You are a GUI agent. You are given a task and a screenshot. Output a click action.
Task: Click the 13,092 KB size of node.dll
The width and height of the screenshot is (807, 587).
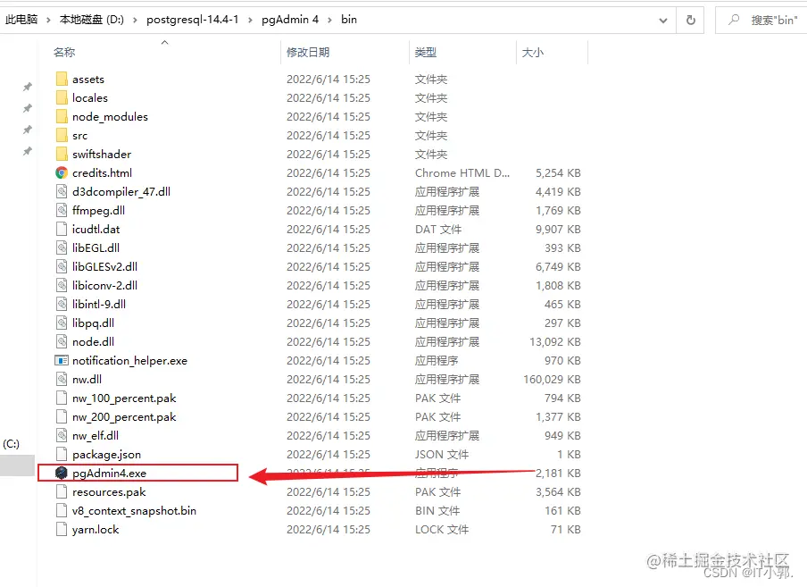click(x=555, y=342)
